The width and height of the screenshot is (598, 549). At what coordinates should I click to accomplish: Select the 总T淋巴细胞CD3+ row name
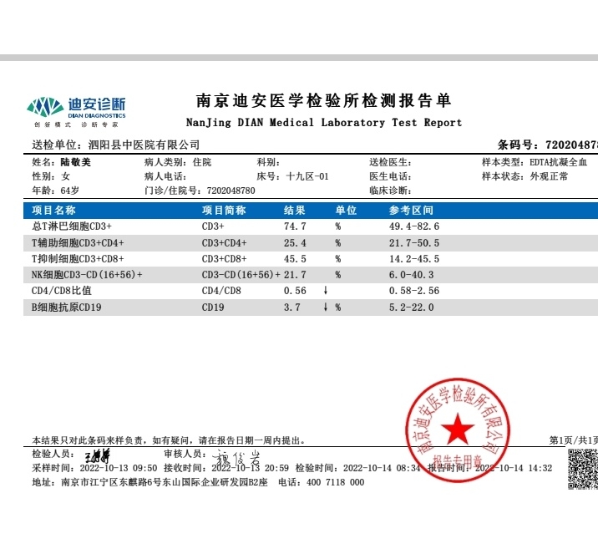point(72,226)
